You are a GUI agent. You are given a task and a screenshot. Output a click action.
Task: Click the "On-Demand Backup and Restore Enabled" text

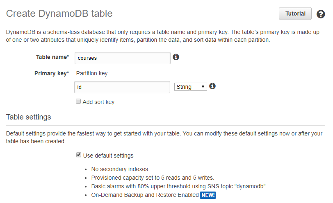(145, 195)
